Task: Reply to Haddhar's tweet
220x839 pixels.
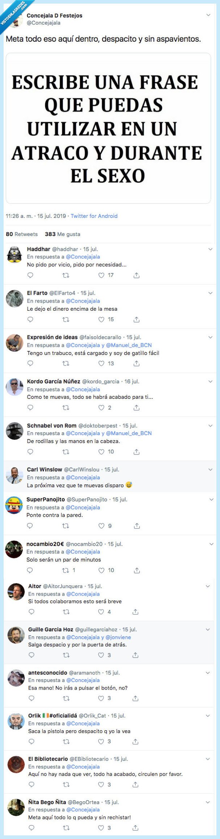Action: (x=30, y=275)
